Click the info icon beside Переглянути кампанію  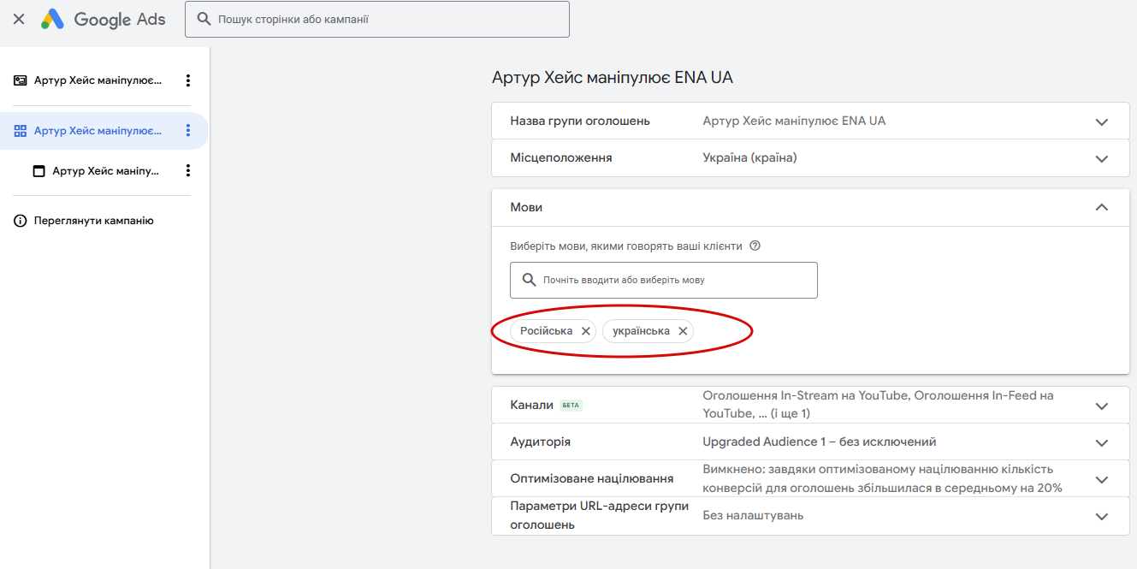coord(21,221)
